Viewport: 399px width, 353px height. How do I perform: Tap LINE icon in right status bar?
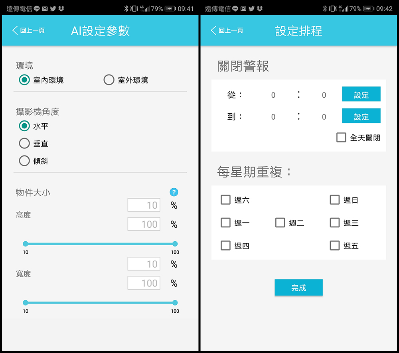(x=235, y=9)
